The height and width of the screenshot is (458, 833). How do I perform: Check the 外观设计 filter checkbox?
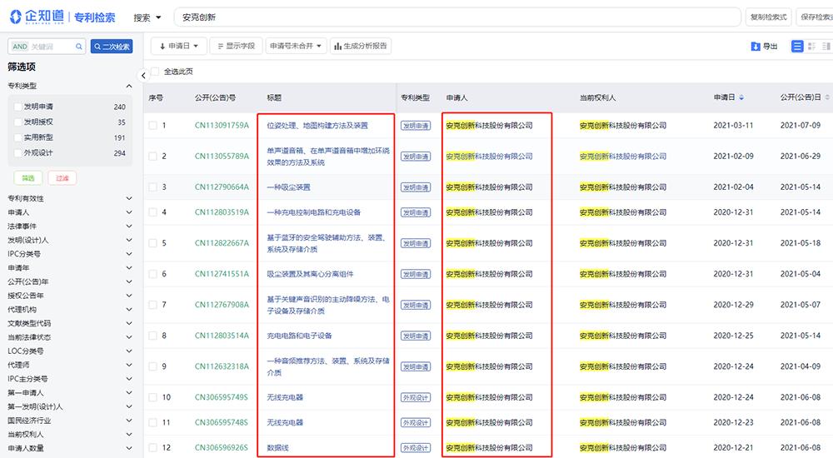tap(18, 153)
